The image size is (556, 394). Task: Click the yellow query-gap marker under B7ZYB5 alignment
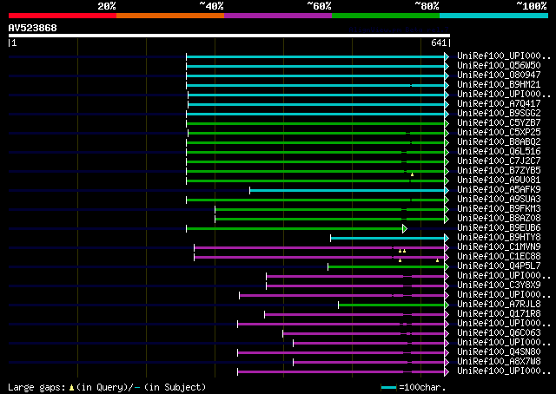412,174
